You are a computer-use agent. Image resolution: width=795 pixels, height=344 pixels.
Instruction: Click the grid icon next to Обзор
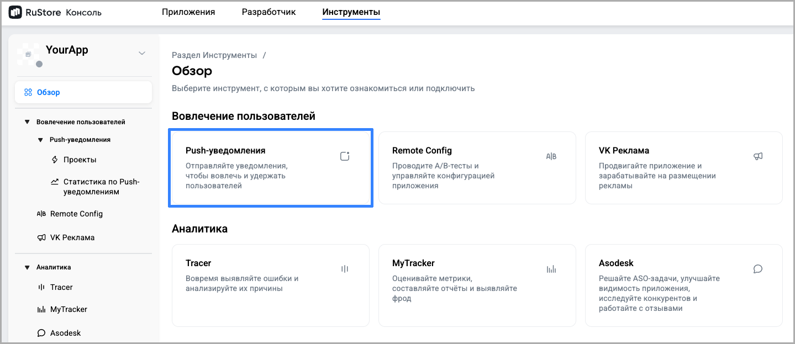click(28, 92)
